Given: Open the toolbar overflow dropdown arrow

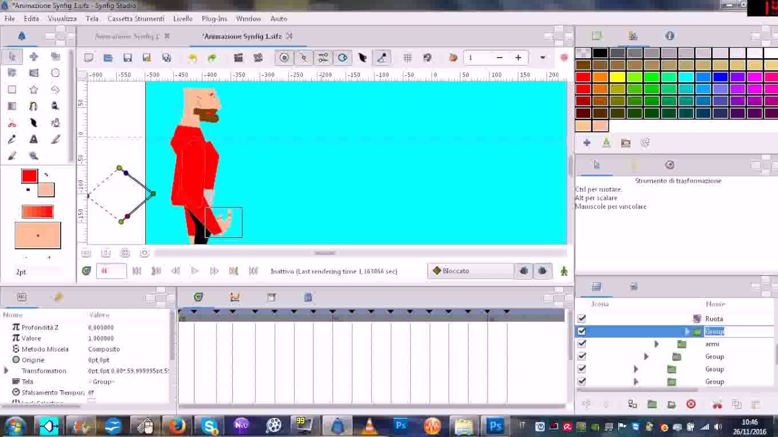Looking at the screenshot, I should tap(542, 58).
